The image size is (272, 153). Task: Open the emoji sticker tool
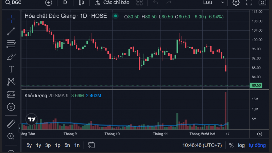11,107
